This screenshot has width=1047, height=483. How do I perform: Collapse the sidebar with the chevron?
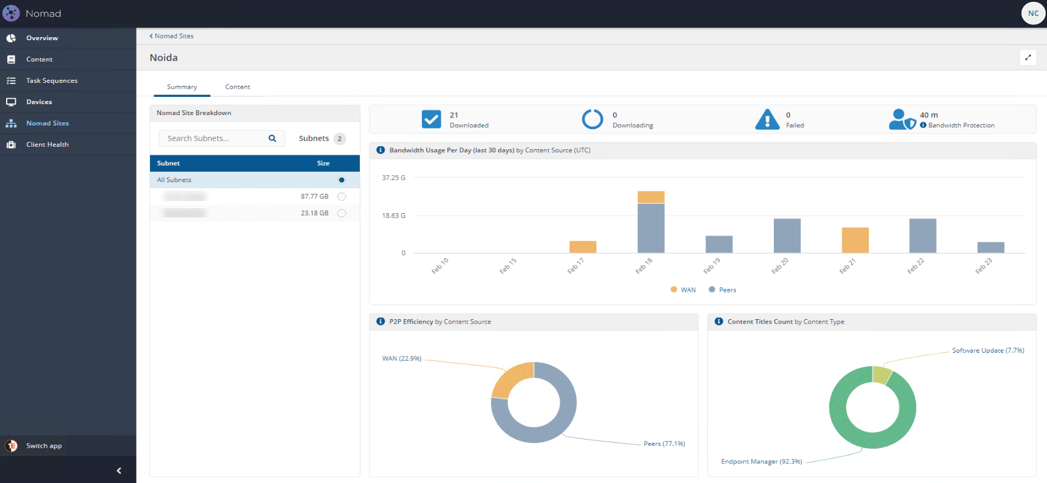pos(119,470)
